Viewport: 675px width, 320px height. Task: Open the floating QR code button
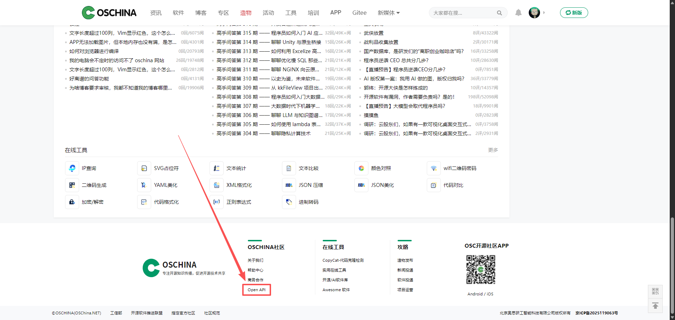tap(655, 292)
